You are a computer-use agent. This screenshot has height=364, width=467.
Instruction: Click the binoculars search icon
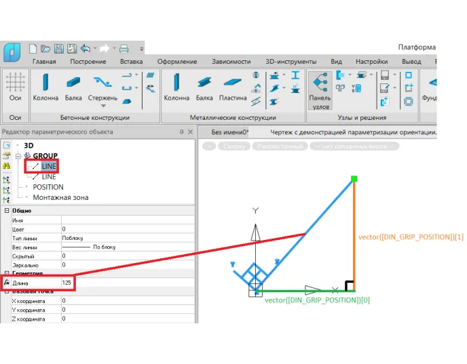[x=6, y=165]
